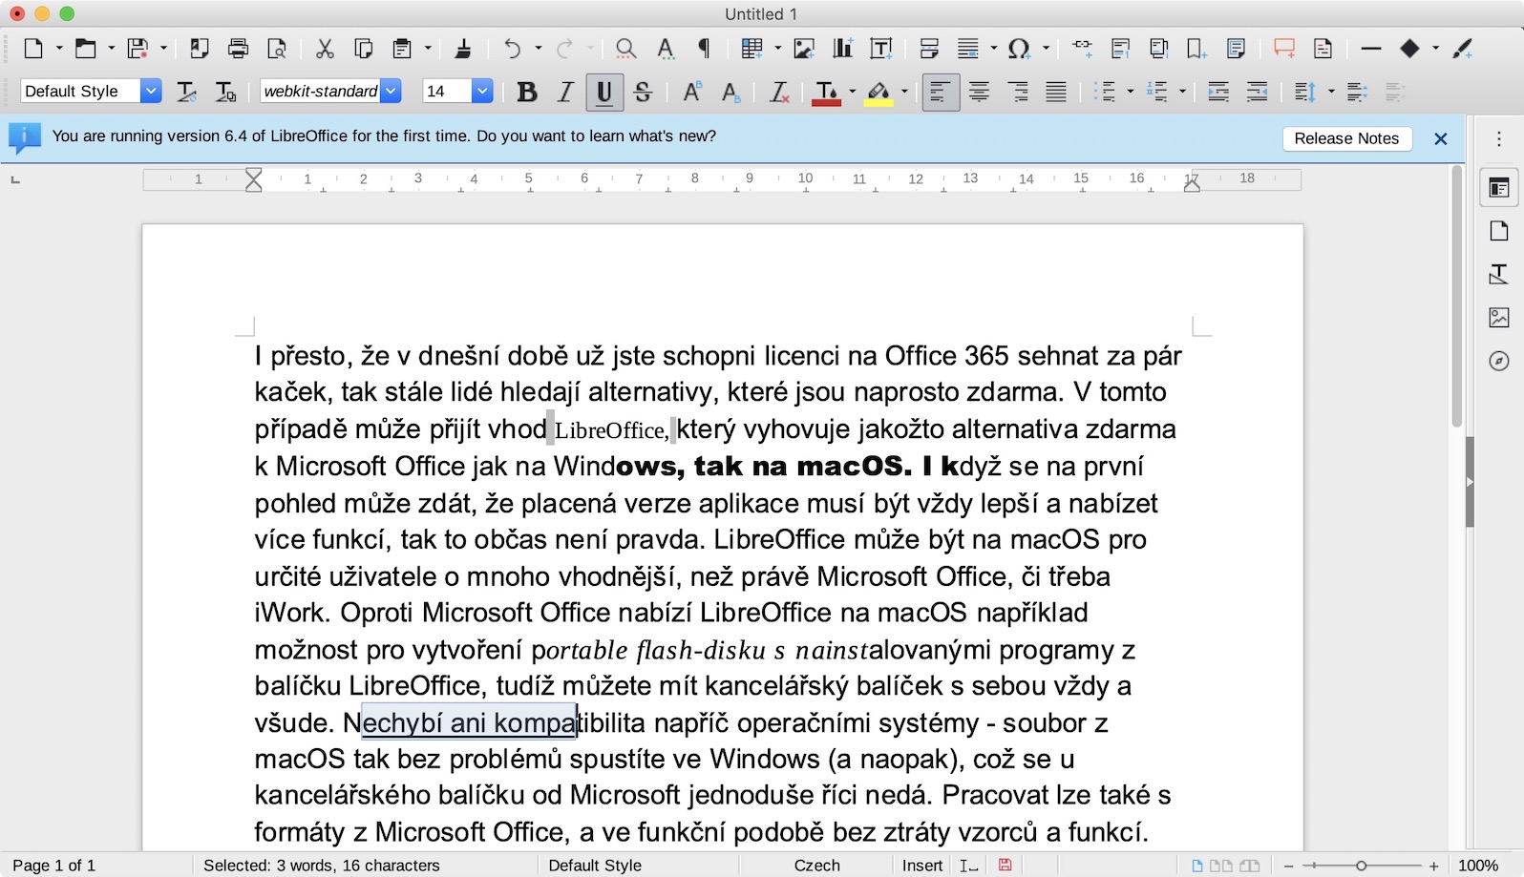Toggle Italic formatting

click(x=565, y=92)
